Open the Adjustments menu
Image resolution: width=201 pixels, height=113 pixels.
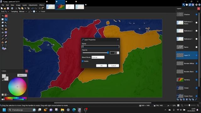coord(33,5)
